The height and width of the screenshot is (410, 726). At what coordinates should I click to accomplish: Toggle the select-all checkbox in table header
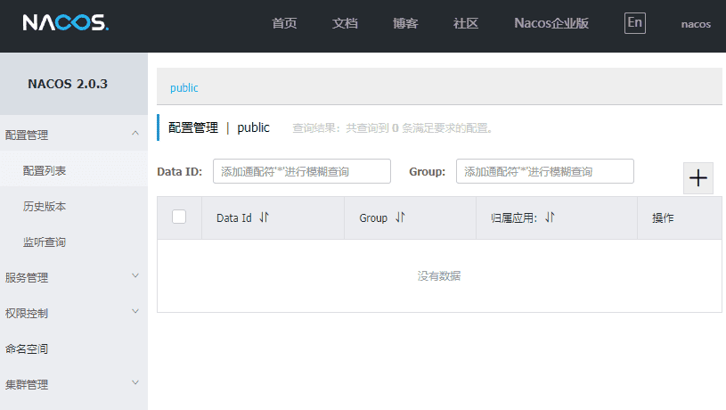pyautogui.click(x=179, y=217)
